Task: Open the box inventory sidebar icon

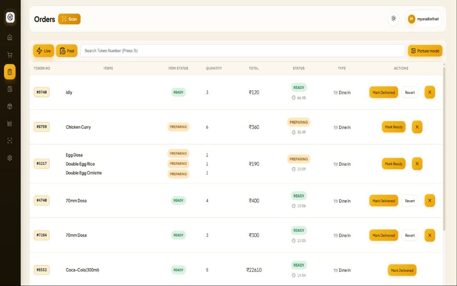Action: tap(10, 106)
